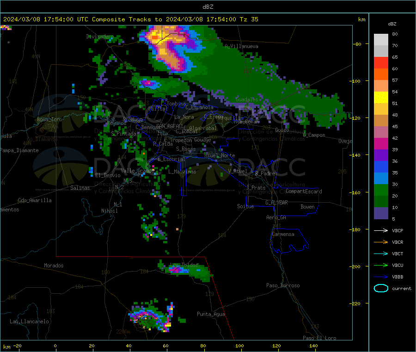Click the -200 km axis tick label
The height and width of the screenshot is (352, 416).
tap(355, 266)
